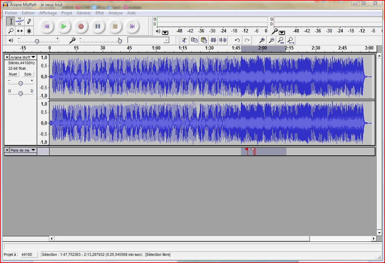The image size is (385, 263).
Task: Click the red Record button
Action: (81, 26)
